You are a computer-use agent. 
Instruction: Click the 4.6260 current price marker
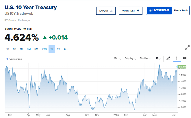[x=182, y=67]
